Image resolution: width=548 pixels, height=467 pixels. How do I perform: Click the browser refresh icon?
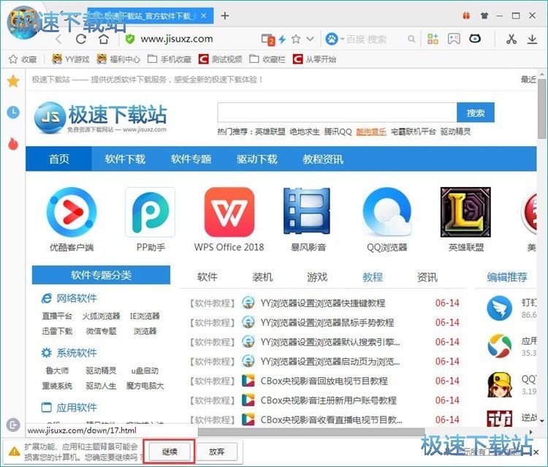[x=81, y=39]
